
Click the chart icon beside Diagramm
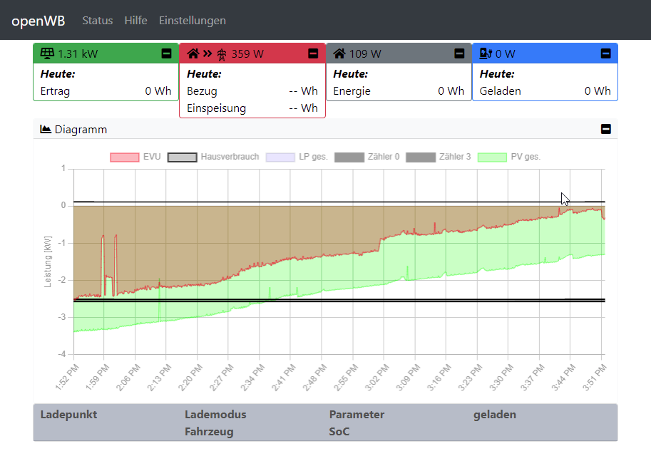coord(46,129)
